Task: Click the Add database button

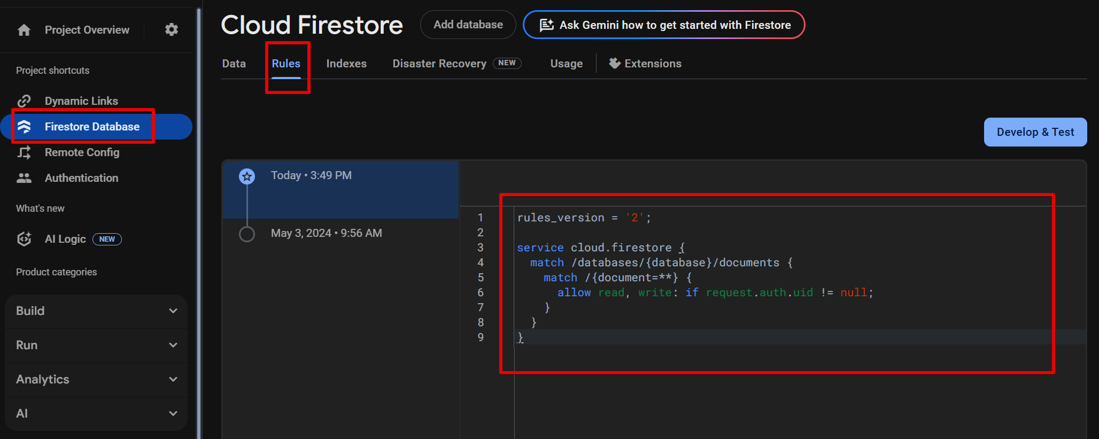Action: (x=468, y=25)
